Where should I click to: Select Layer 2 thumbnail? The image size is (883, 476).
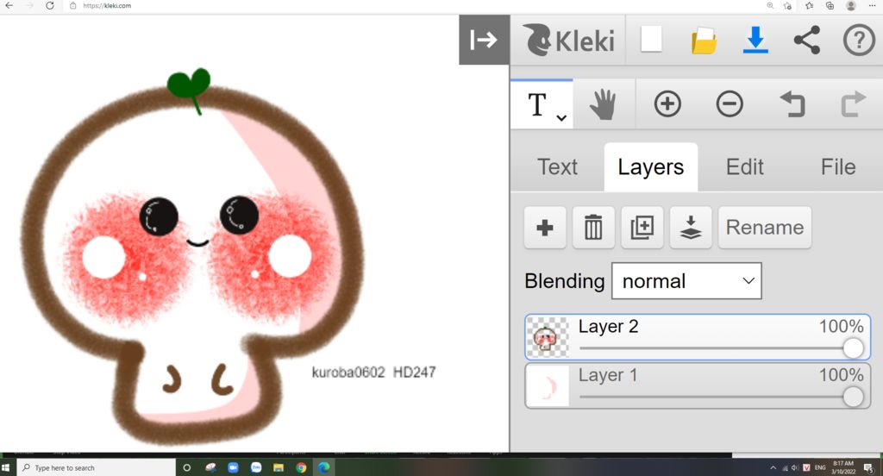click(548, 337)
